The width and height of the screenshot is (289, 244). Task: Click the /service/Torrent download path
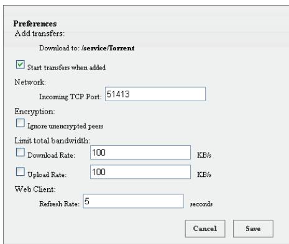108,48
